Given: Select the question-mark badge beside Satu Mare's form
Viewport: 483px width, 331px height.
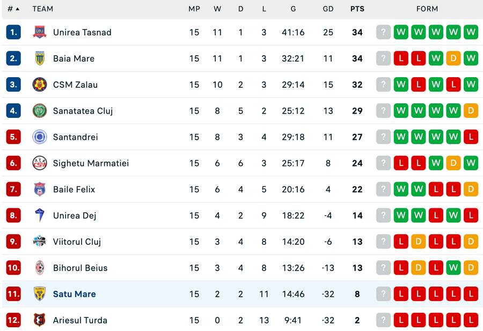Looking at the screenshot, I should (x=383, y=294).
